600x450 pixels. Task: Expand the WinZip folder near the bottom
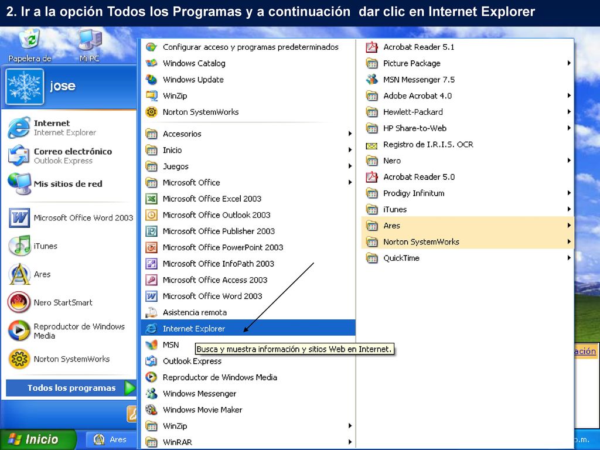[x=248, y=426]
